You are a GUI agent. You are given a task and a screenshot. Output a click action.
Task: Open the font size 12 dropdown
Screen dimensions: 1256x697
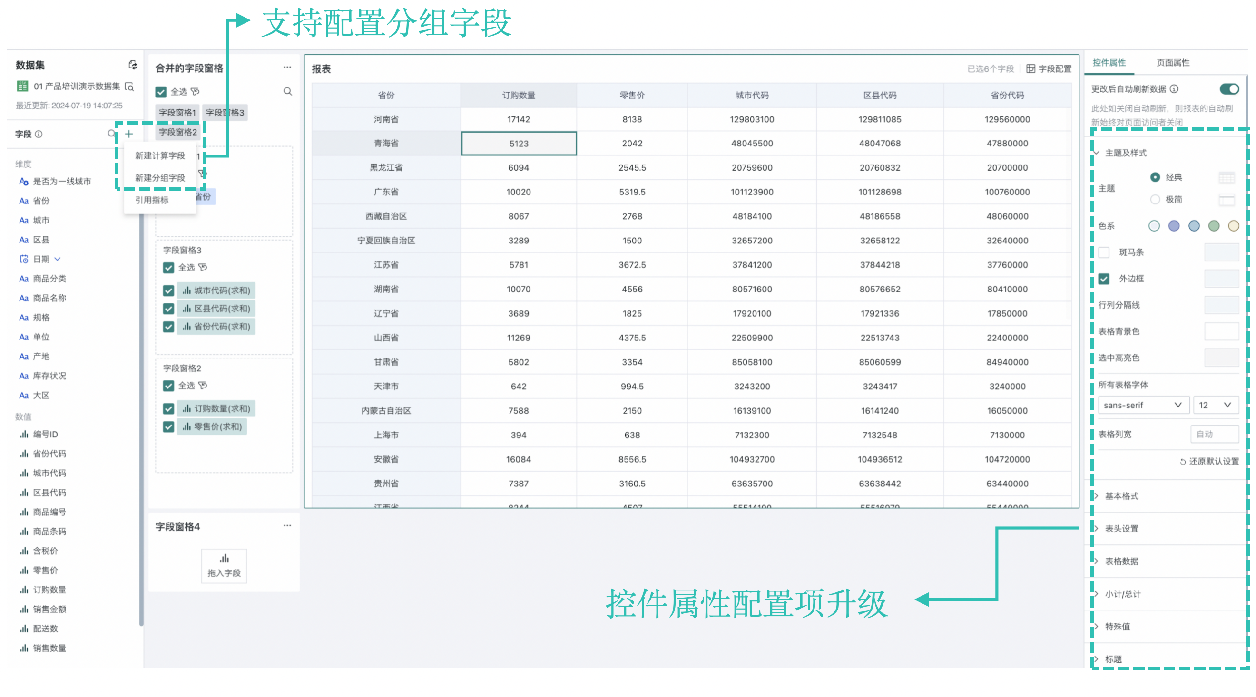pyautogui.click(x=1216, y=405)
